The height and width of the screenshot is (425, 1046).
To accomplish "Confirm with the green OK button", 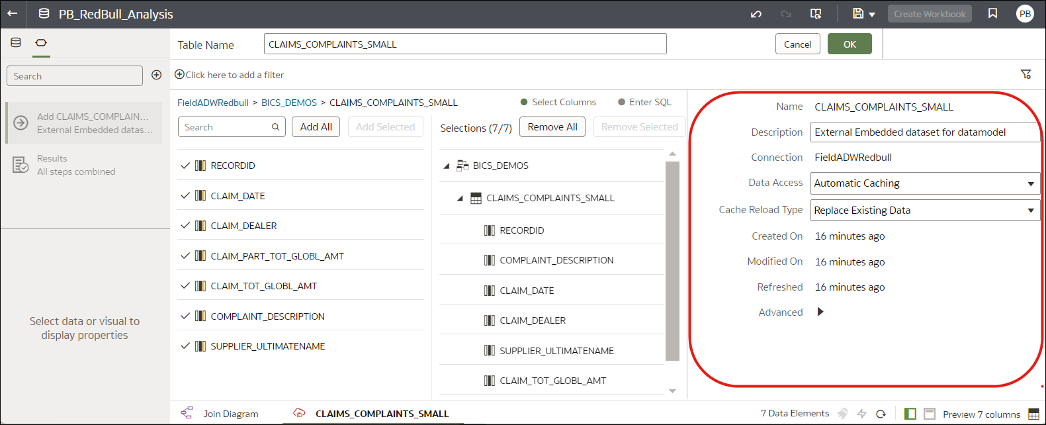I will 850,44.
